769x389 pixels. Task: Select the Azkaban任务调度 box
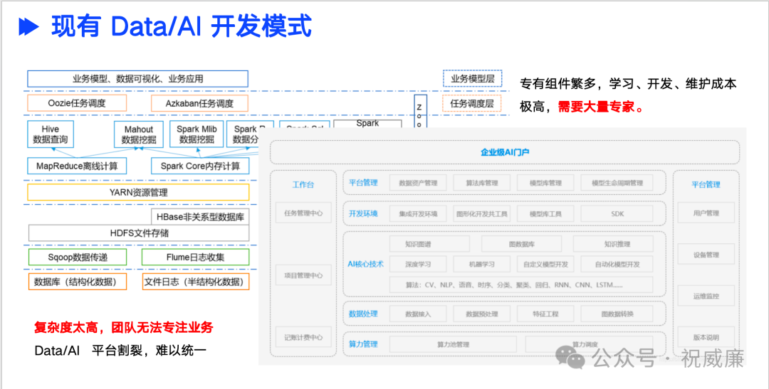tap(199, 104)
